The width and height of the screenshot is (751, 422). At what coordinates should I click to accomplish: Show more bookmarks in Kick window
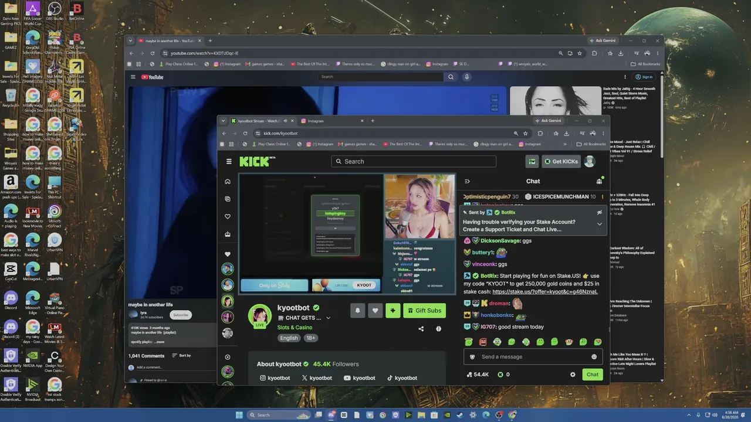565,144
